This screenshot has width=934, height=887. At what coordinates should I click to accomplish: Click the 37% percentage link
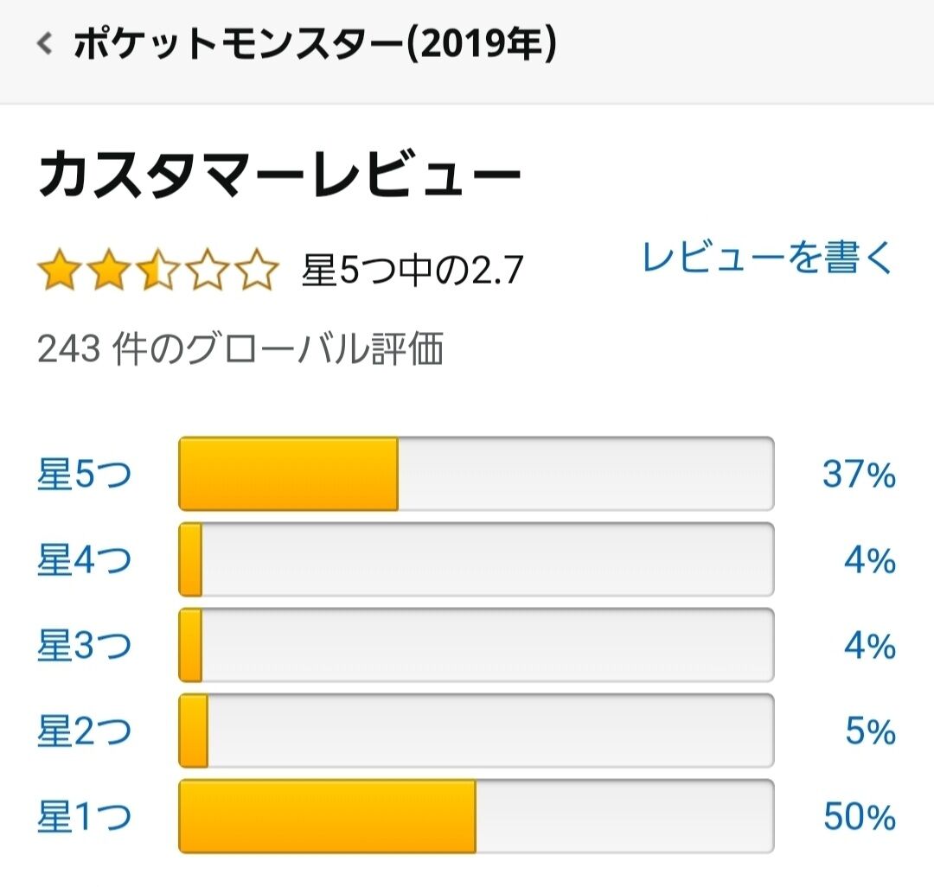point(859,475)
